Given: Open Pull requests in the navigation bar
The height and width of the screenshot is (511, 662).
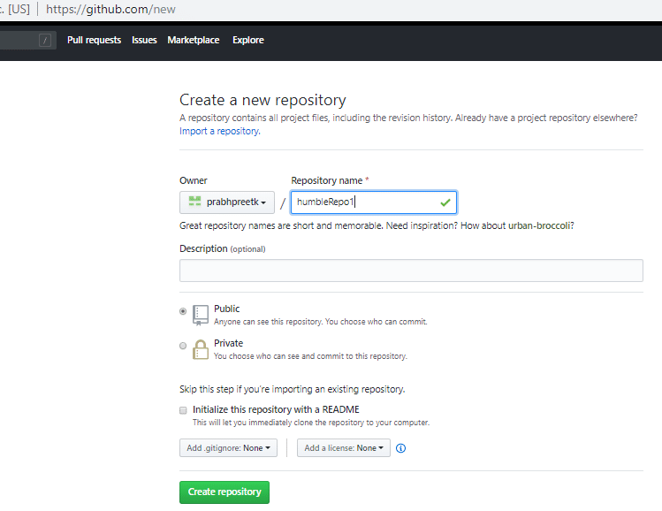Looking at the screenshot, I should 95,40.
